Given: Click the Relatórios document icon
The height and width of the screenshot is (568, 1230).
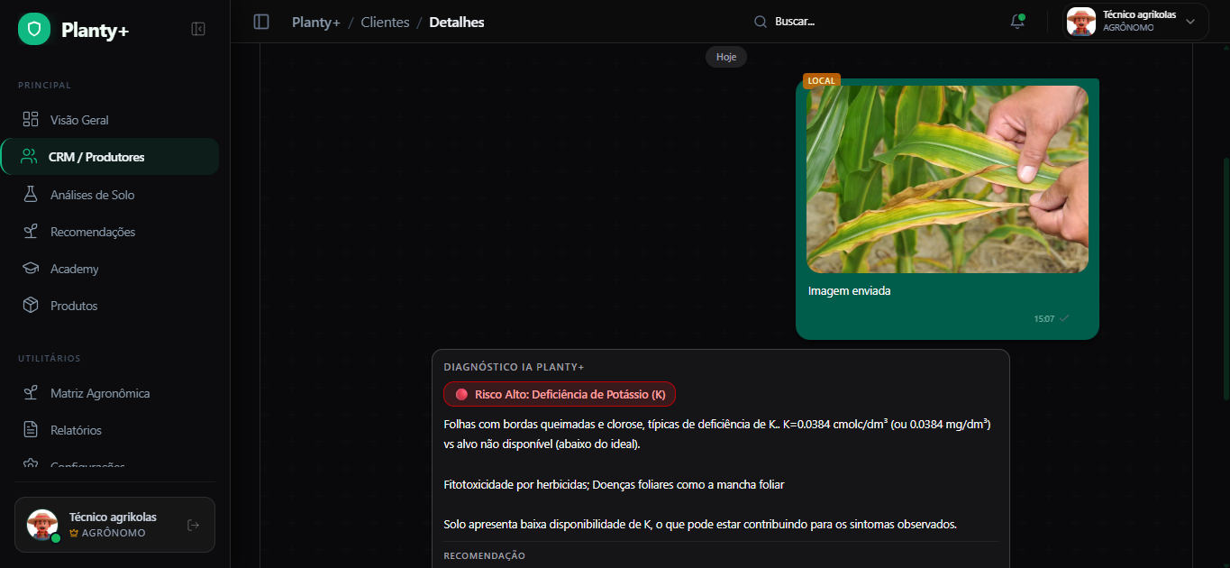Looking at the screenshot, I should (31, 430).
